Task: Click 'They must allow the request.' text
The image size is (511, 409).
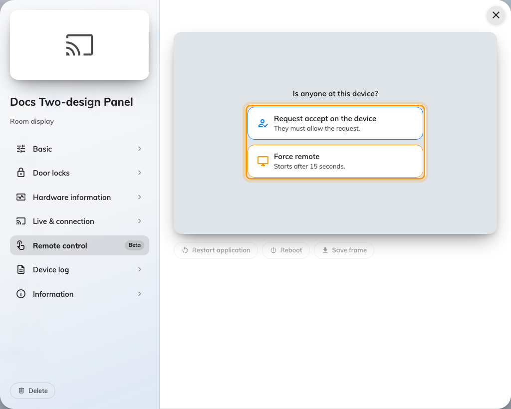Action: tap(317, 129)
